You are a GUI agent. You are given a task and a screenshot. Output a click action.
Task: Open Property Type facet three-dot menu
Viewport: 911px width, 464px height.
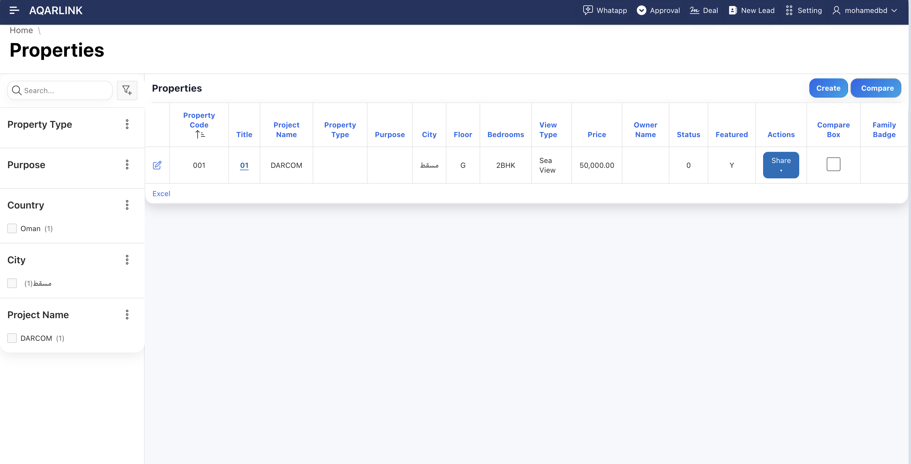[127, 124]
